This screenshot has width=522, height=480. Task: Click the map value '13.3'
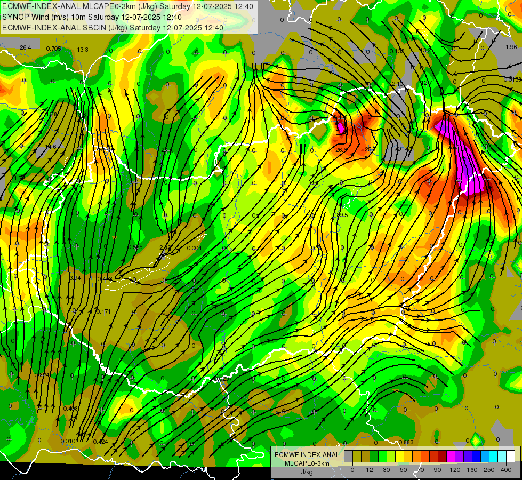click(83, 50)
